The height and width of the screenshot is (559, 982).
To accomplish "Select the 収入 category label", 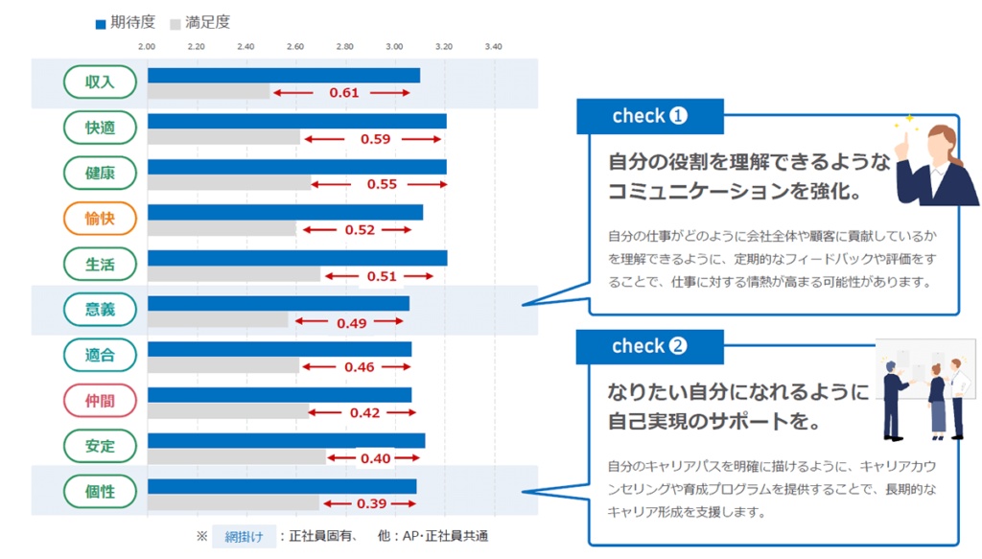I will pos(100,82).
